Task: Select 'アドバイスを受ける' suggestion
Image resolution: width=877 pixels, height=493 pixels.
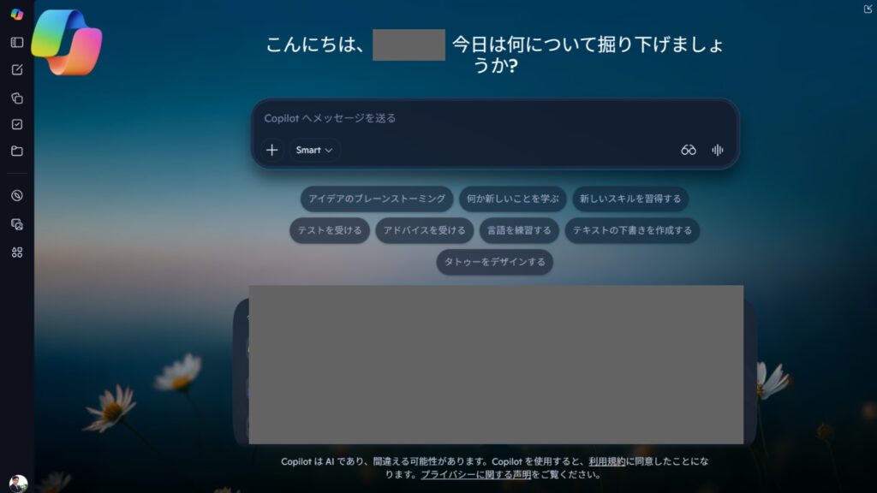Action: point(425,230)
